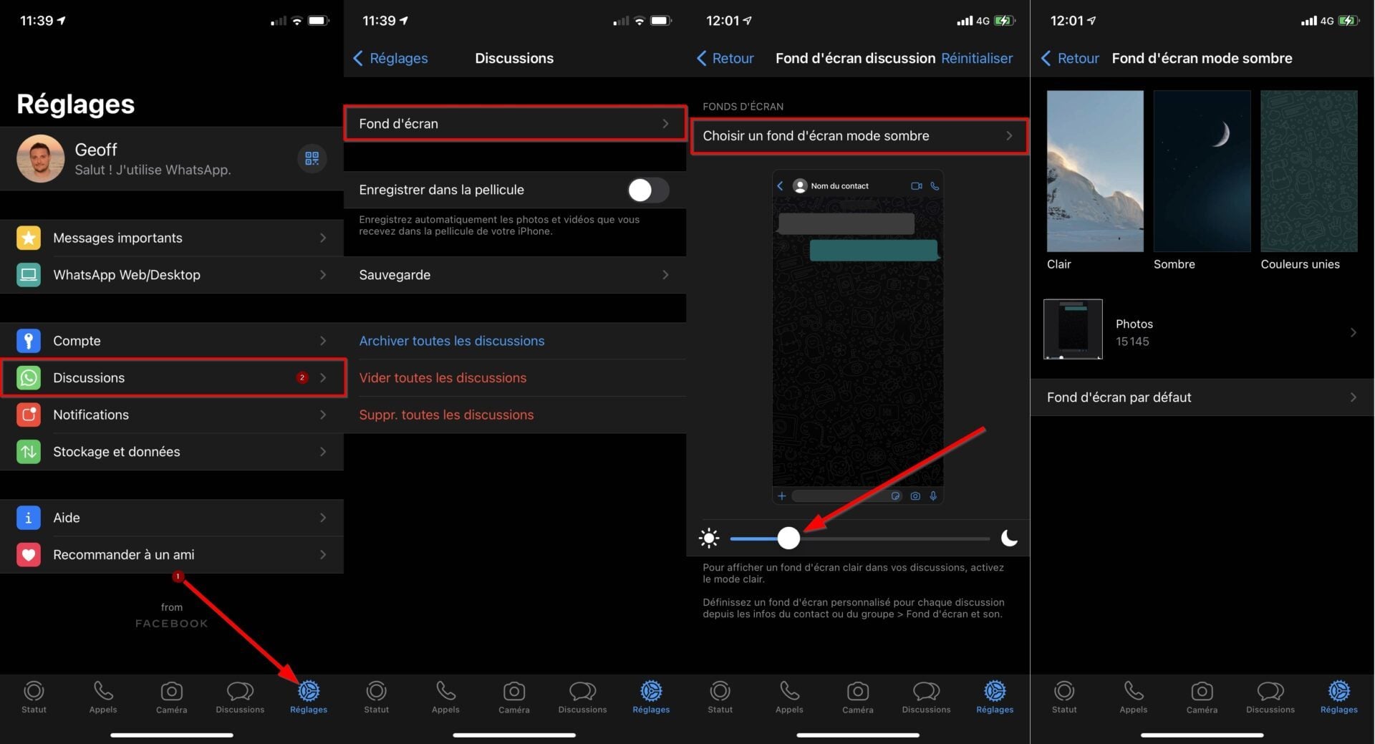Open Messages importants via the star icon
This screenshot has width=1375, height=744.
pos(29,238)
